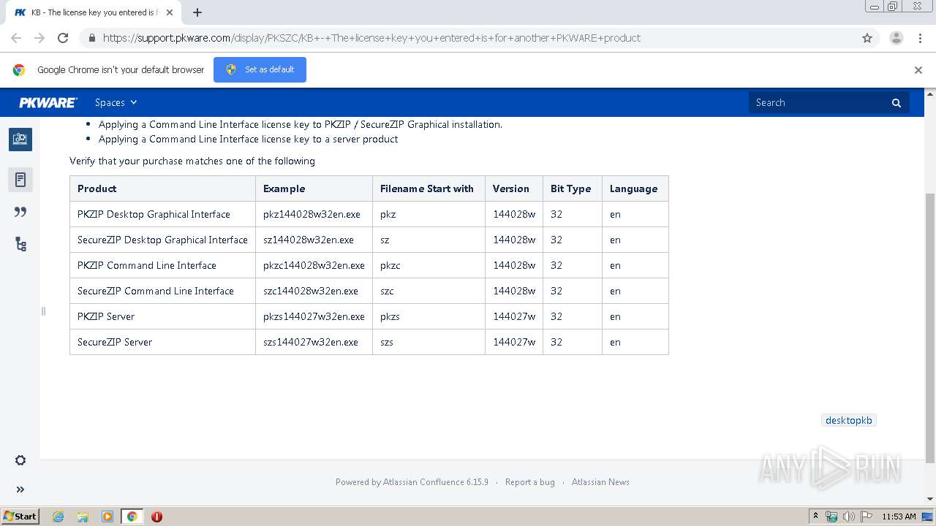
Task: Dismiss the default browser notification bar
Action: pyautogui.click(x=918, y=70)
